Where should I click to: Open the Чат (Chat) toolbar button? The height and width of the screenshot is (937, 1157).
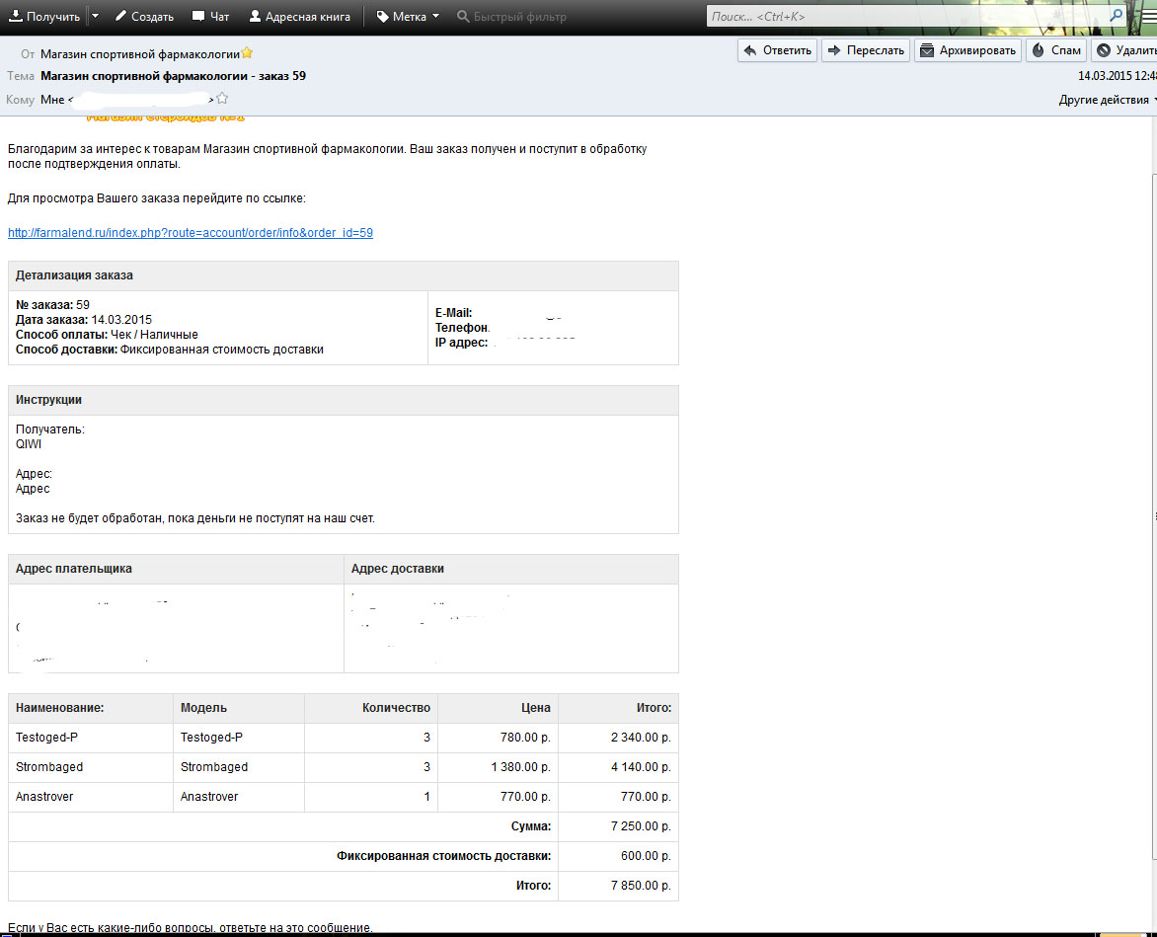pos(210,17)
